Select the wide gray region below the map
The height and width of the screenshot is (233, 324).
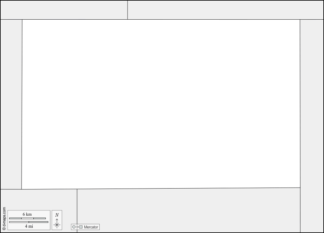[189, 210]
